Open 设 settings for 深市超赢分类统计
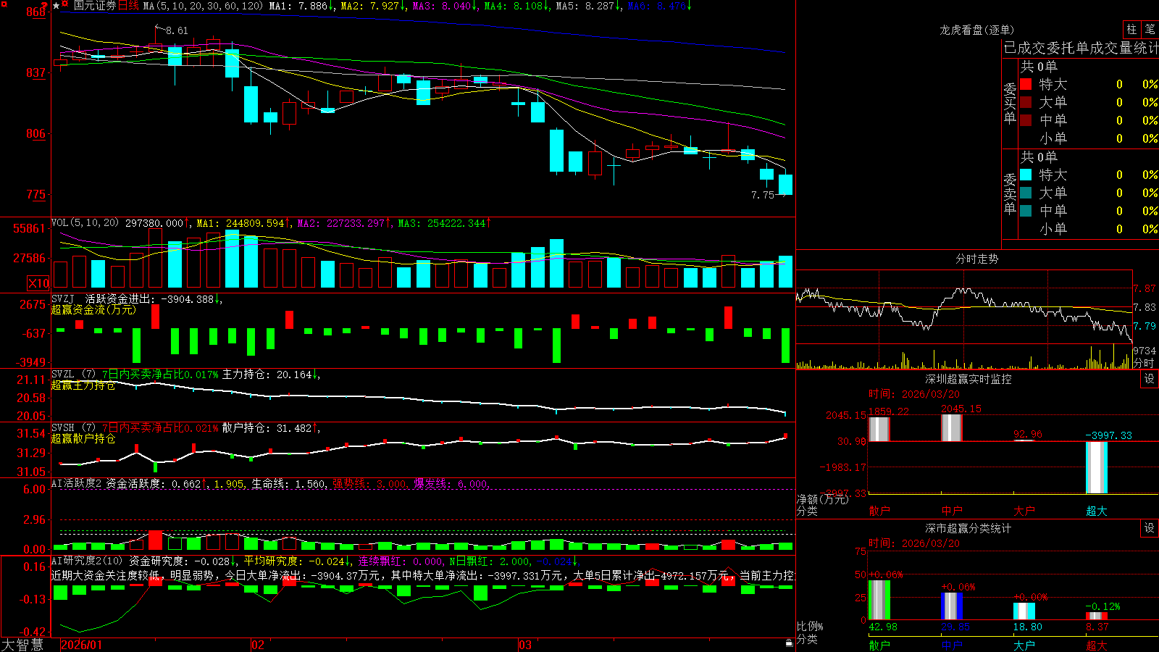 (1150, 528)
